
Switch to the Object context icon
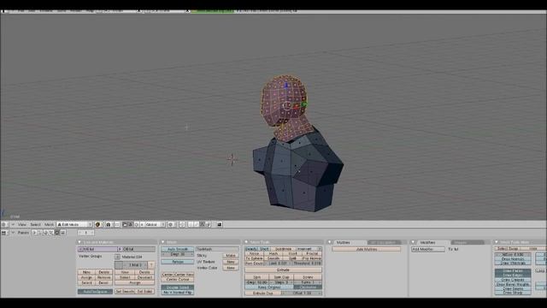51,233
